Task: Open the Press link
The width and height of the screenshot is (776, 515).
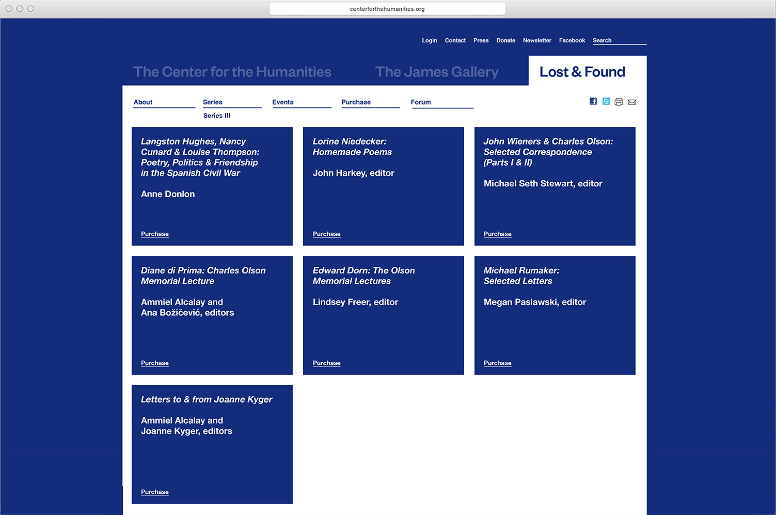Action: (x=481, y=40)
